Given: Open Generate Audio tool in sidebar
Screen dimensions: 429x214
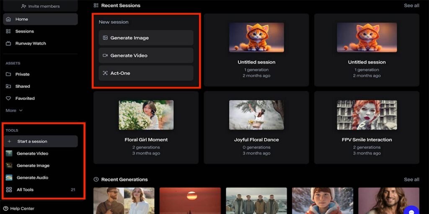Looking at the screenshot, I should click(41, 177).
